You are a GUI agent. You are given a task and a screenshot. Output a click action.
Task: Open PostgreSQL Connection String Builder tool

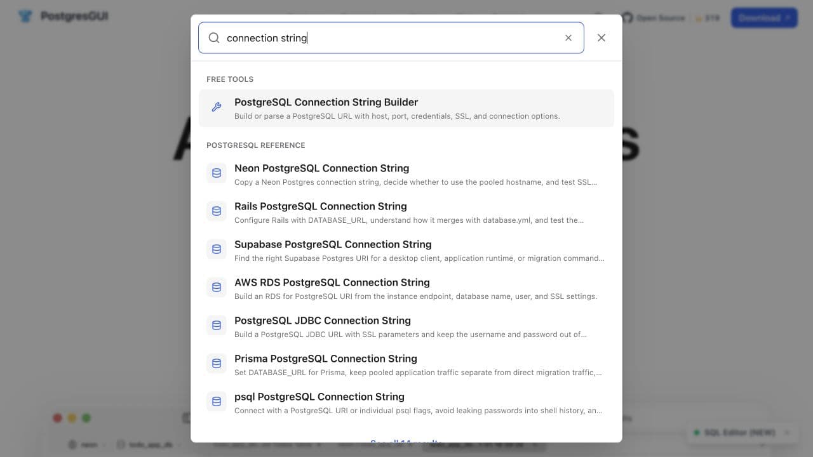pos(406,108)
